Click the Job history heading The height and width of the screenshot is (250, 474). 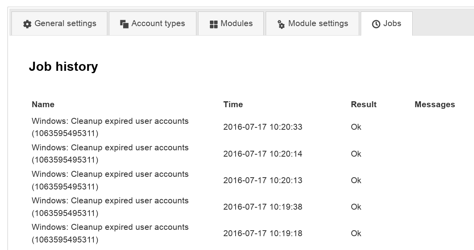[63, 66]
